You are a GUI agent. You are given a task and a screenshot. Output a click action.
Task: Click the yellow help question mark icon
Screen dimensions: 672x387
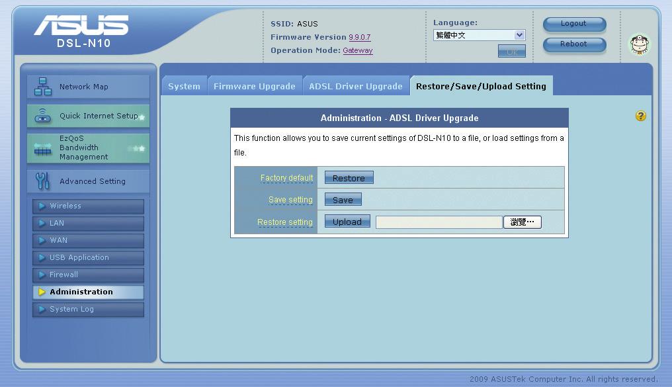pyautogui.click(x=640, y=116)
